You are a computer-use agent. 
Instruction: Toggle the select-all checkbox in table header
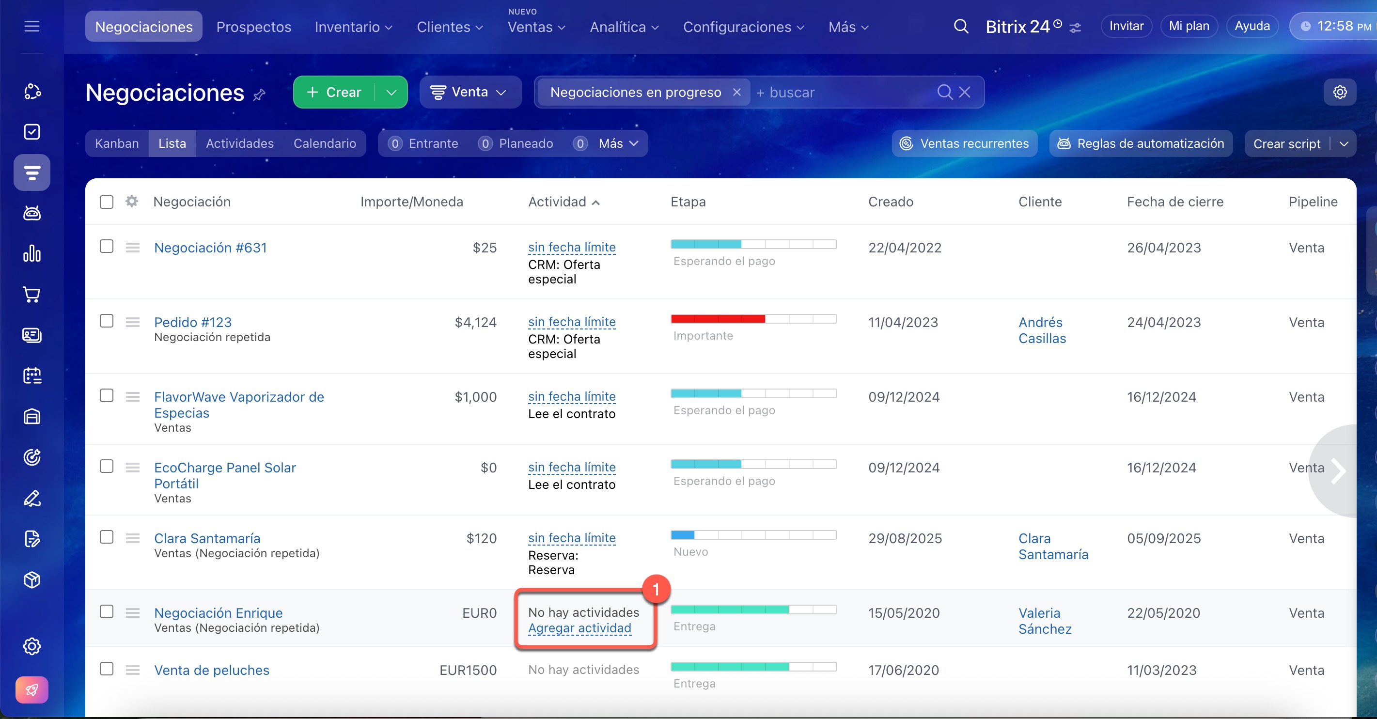pyautogui.click(x=107, y=202)
